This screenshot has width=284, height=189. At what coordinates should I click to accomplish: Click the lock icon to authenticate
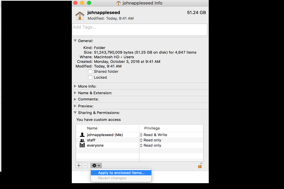tap(200, 165)
